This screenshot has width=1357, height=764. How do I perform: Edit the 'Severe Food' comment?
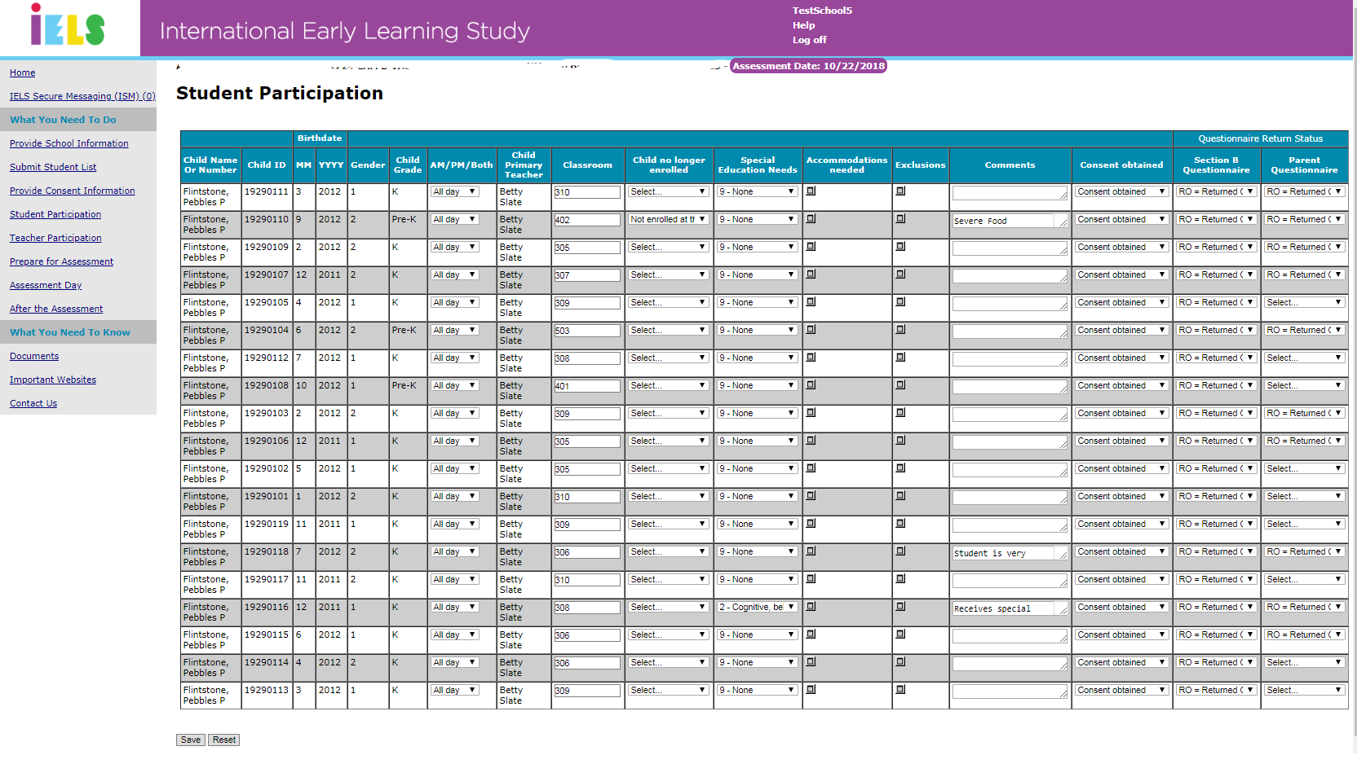point(1010,221)
